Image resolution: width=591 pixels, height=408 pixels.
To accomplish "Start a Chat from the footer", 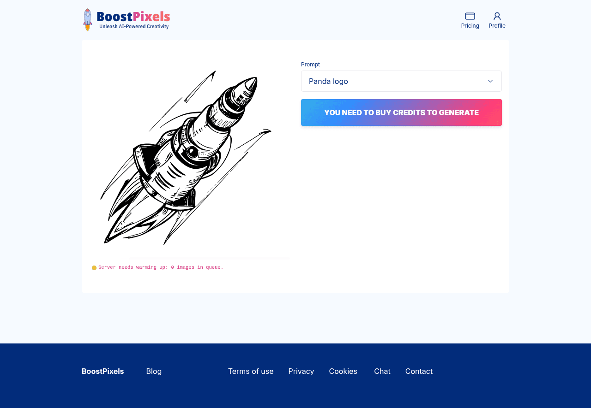I will click(382, 371).
